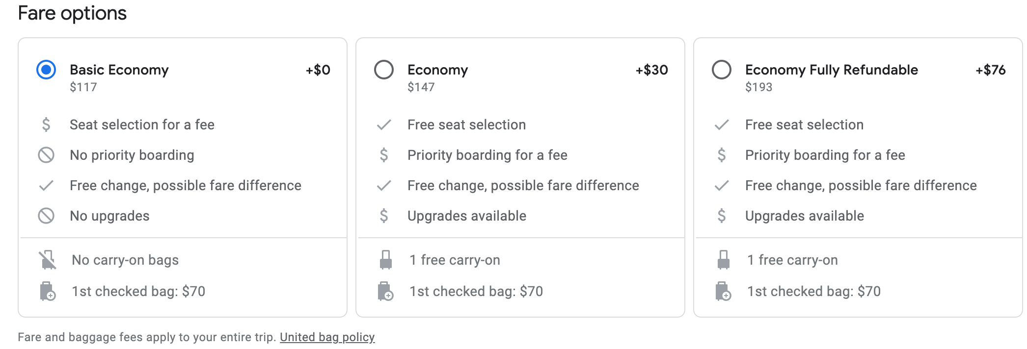Choose Economy Fully Refundable radio button

point(722,70)
